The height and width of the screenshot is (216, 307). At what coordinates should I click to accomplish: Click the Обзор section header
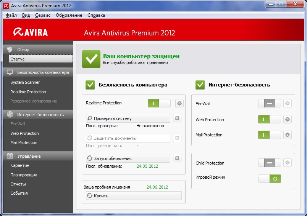(38, 50)
